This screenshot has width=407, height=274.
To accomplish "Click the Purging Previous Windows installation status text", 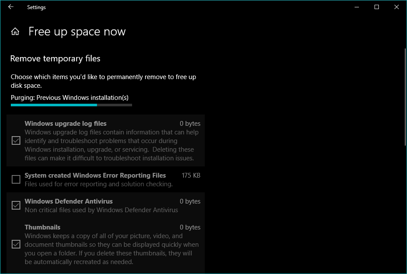I will pyautogui.click(x=70, y=97).
